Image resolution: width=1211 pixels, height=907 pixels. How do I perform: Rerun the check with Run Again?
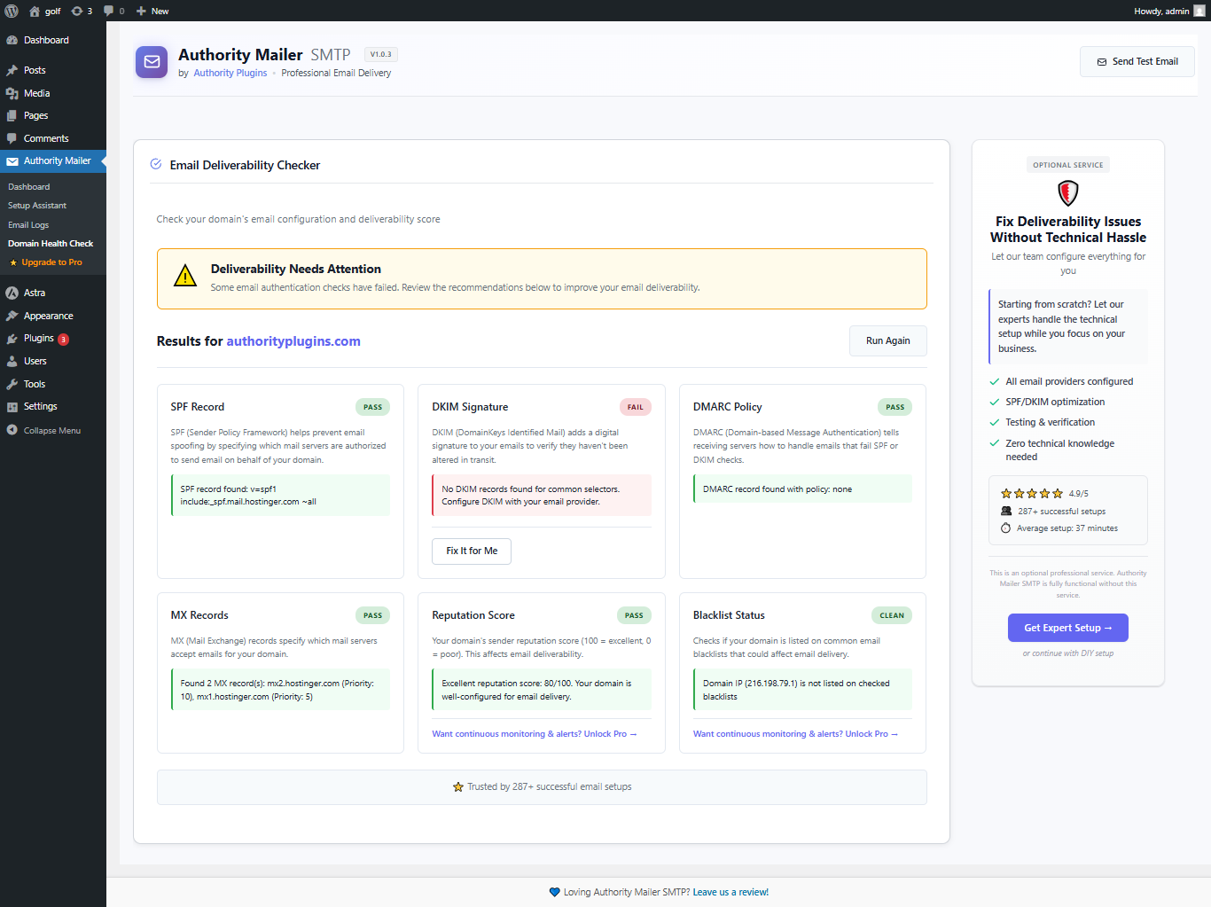click(887, 340)
